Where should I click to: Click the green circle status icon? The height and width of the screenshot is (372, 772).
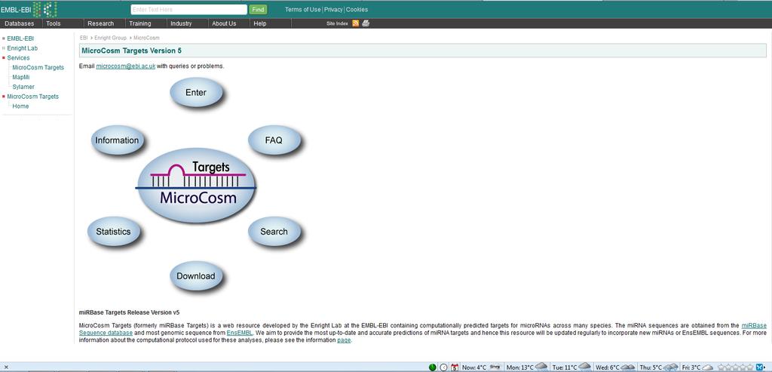coord(432,367)
